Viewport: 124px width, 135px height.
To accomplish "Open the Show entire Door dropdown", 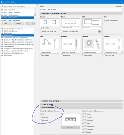I will coord(49,52).
